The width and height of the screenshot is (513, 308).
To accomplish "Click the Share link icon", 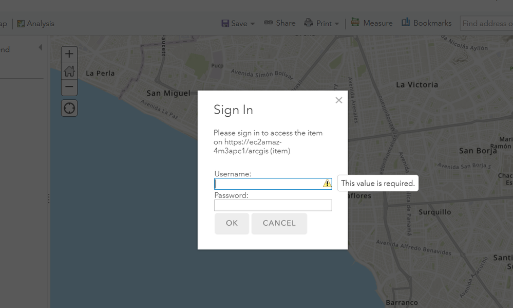I will tap(268, 23).
